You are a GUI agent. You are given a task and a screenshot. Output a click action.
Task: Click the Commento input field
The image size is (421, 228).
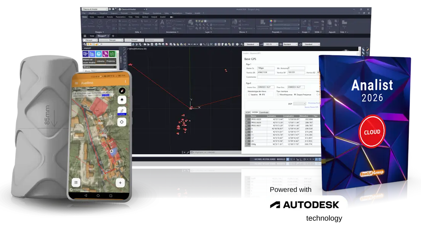coord(288,77)
